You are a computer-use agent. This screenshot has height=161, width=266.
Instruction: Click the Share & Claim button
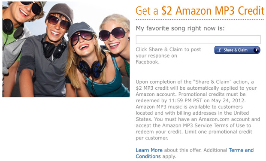[x=237, y=50]
